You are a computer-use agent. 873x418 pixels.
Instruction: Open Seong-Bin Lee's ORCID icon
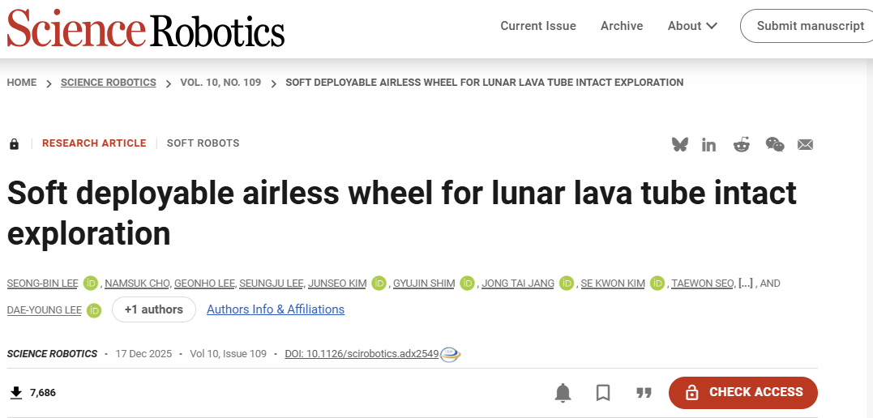point(91,284)
